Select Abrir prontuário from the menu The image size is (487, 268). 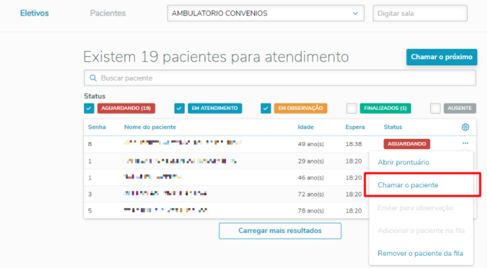tap(403, 162)
